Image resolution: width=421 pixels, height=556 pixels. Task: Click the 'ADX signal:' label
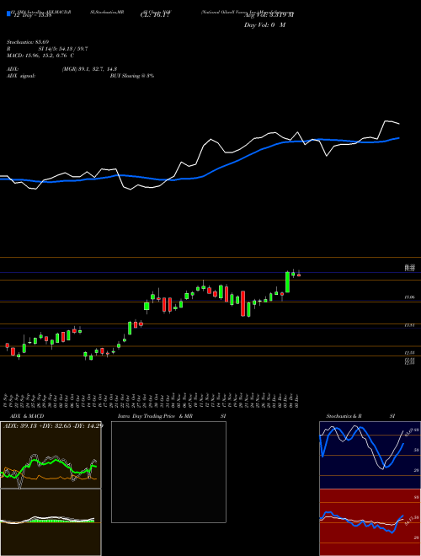21,76
